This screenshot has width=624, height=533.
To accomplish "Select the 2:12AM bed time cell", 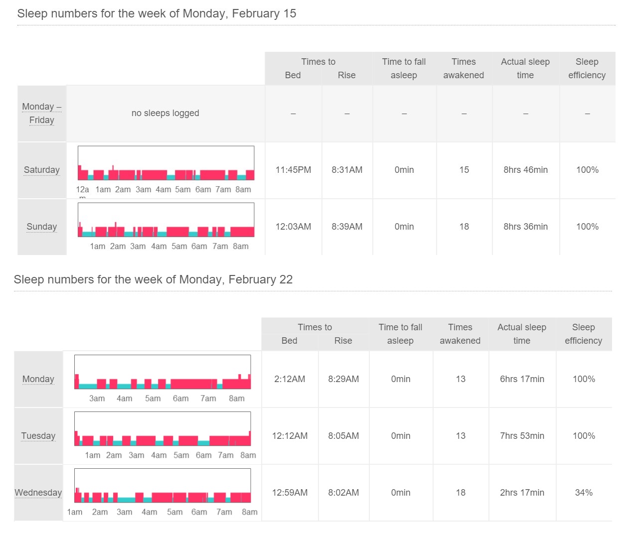I will 290,379.
